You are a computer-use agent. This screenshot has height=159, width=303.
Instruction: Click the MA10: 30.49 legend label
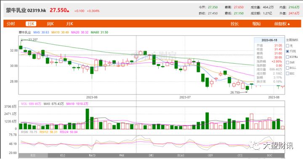coord(60,32)
